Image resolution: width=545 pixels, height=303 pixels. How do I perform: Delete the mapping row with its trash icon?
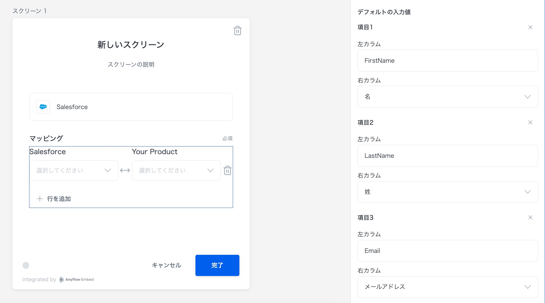click(227, 170)
